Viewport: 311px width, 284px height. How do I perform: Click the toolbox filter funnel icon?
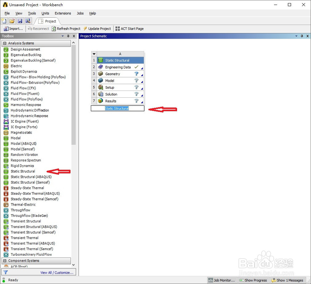[x=6, y=272]
